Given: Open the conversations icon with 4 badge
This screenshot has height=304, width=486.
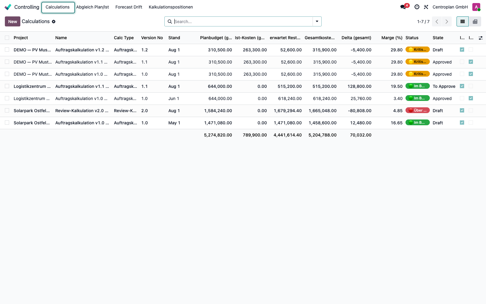Looking at the screenshot, I should click(x=403, y=7).
